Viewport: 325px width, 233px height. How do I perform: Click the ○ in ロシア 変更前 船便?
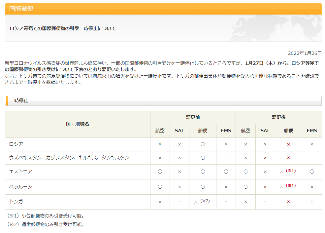click(x=203, y=144)
